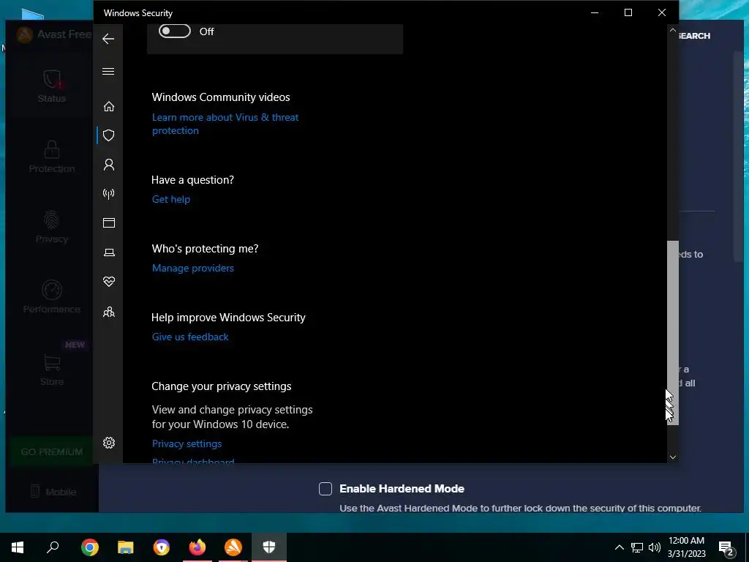Show hidden tray icons
The width and height of the screenshot is (749, 562).
click(619, 547)
